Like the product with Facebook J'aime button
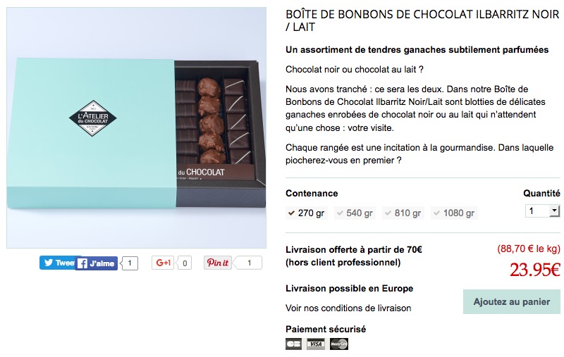The width and height of the screenshot is (564, 357). [97, 263]
